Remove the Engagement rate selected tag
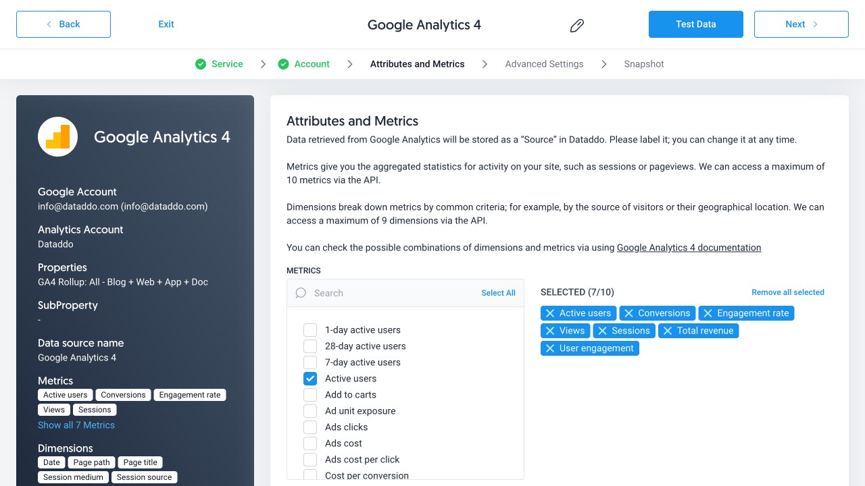Image resolution: width=865 pixels, height=486 pixels. (x=708, y=313)
